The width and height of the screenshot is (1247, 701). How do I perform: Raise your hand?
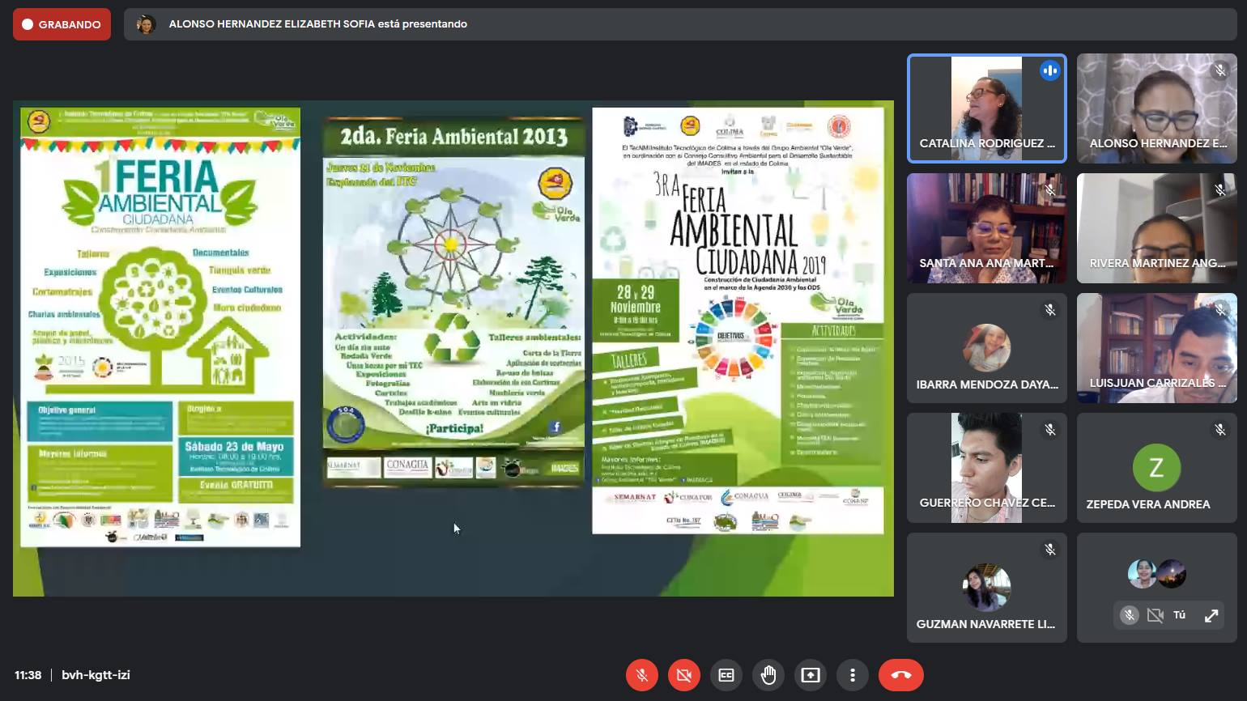pos(768,675)
